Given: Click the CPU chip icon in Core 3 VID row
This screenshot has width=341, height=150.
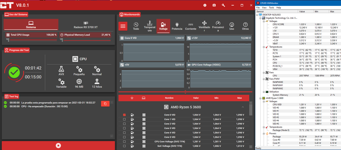Looking at the screenshot, I should click(x=144, y=128).
